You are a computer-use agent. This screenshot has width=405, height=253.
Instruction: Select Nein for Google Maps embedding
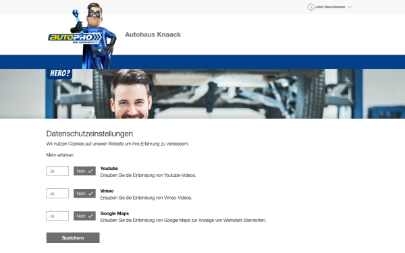[85, 216]
